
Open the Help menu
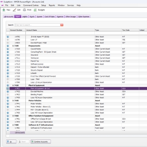(78, 5)
